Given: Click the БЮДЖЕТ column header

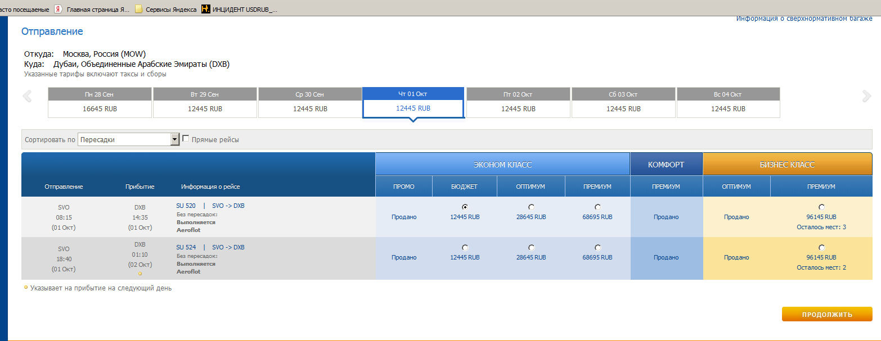Looking at the screenshot, I should pos(465,187).
